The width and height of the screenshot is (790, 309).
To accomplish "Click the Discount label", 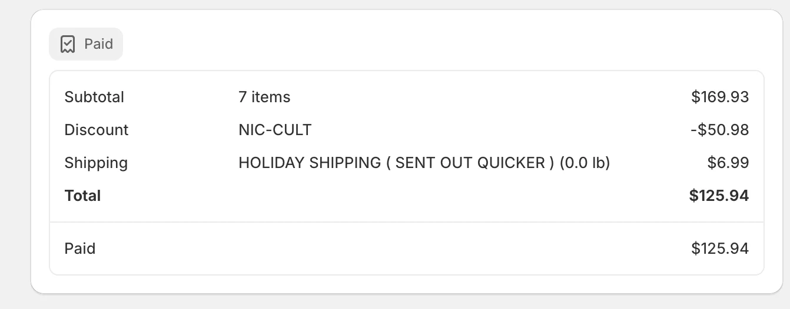I will click(x=97, y=130).
